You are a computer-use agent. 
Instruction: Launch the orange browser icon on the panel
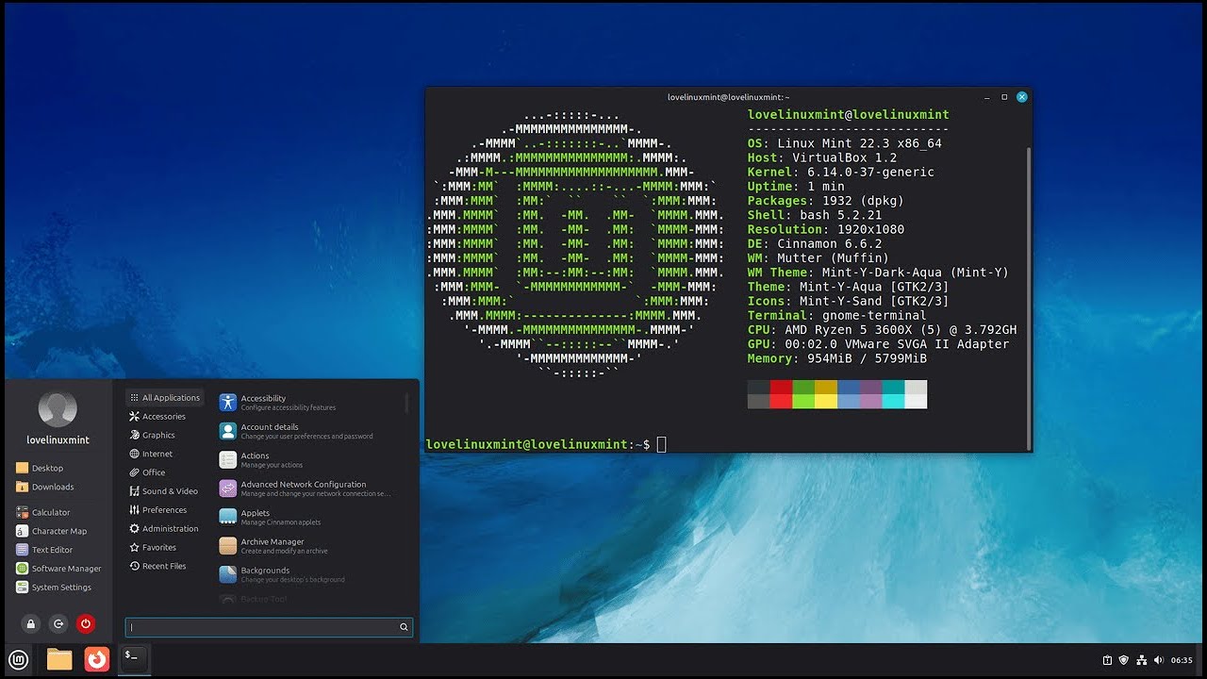point(97,659)
